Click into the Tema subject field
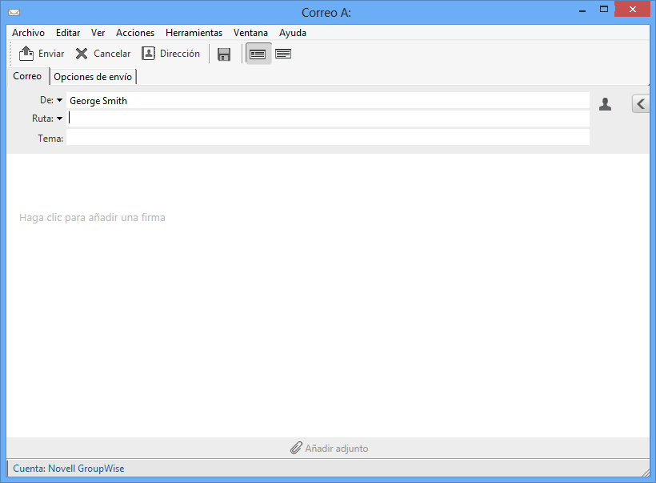Screen dimensions: 656x483 tap(327, 138)
